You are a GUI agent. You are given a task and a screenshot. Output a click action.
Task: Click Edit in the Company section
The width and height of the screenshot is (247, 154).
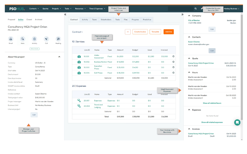[x=212, y=29]
